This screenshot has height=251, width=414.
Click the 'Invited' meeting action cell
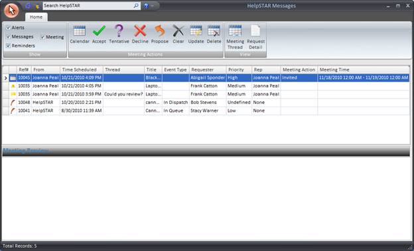(299, 77)
